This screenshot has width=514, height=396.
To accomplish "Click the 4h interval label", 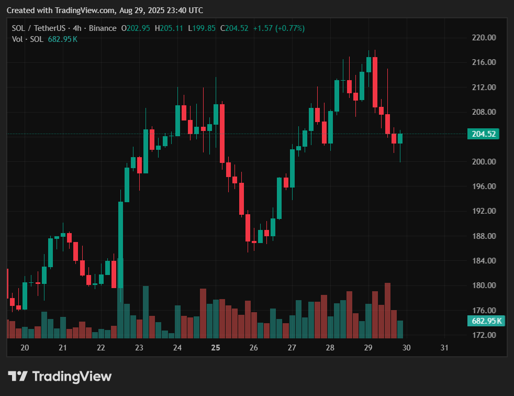I will [x=78, y=28].
